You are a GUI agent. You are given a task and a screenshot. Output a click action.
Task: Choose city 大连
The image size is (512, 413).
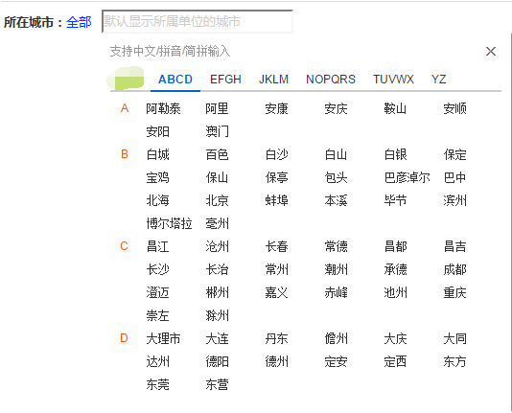pos(217,338)
